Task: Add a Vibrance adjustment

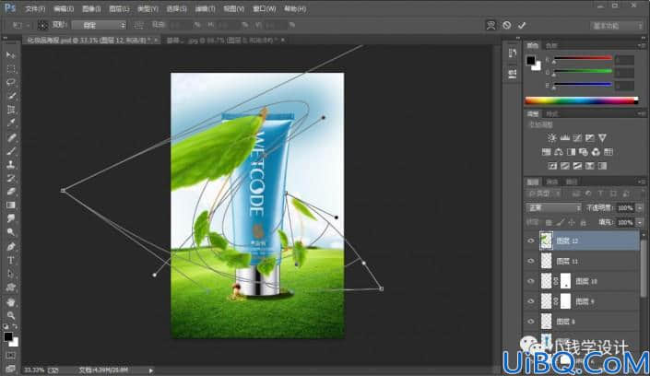Action: tap(602, 137)
